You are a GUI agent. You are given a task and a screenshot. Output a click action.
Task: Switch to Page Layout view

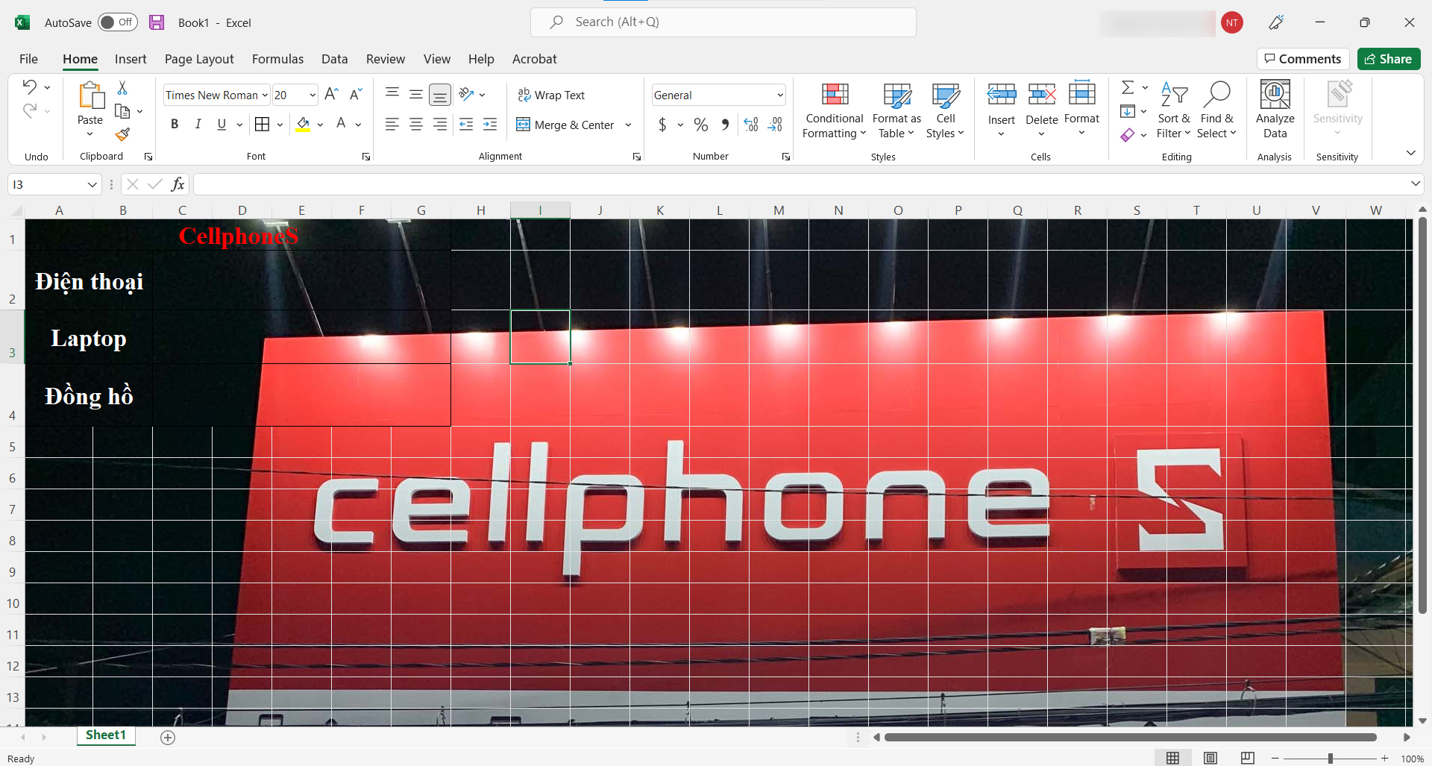[x=1210, y=758]
